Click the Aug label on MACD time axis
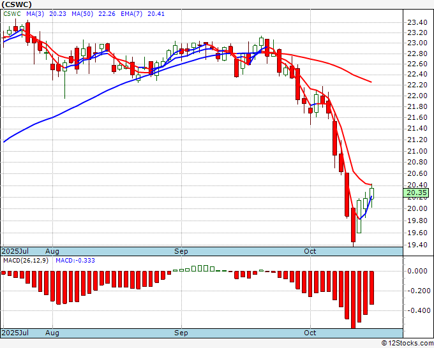The image size is (434, 348). click(x=52, y=333)
